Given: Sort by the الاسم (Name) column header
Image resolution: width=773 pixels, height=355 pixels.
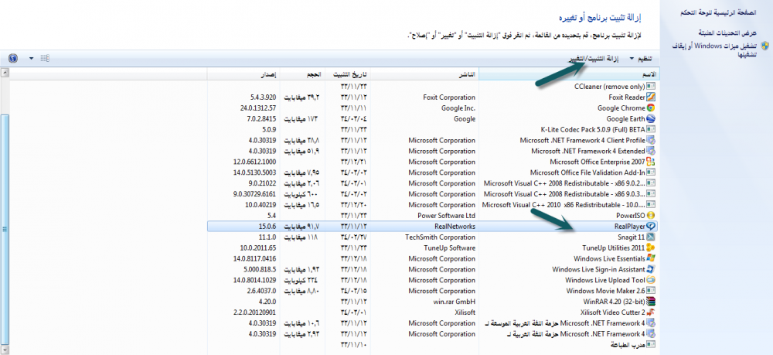Looking at the screenshot, I should coord(649,74).
